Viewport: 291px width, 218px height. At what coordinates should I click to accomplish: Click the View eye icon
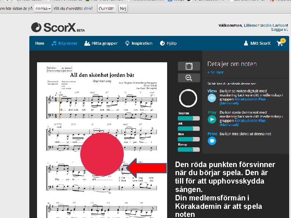[212, 98]
